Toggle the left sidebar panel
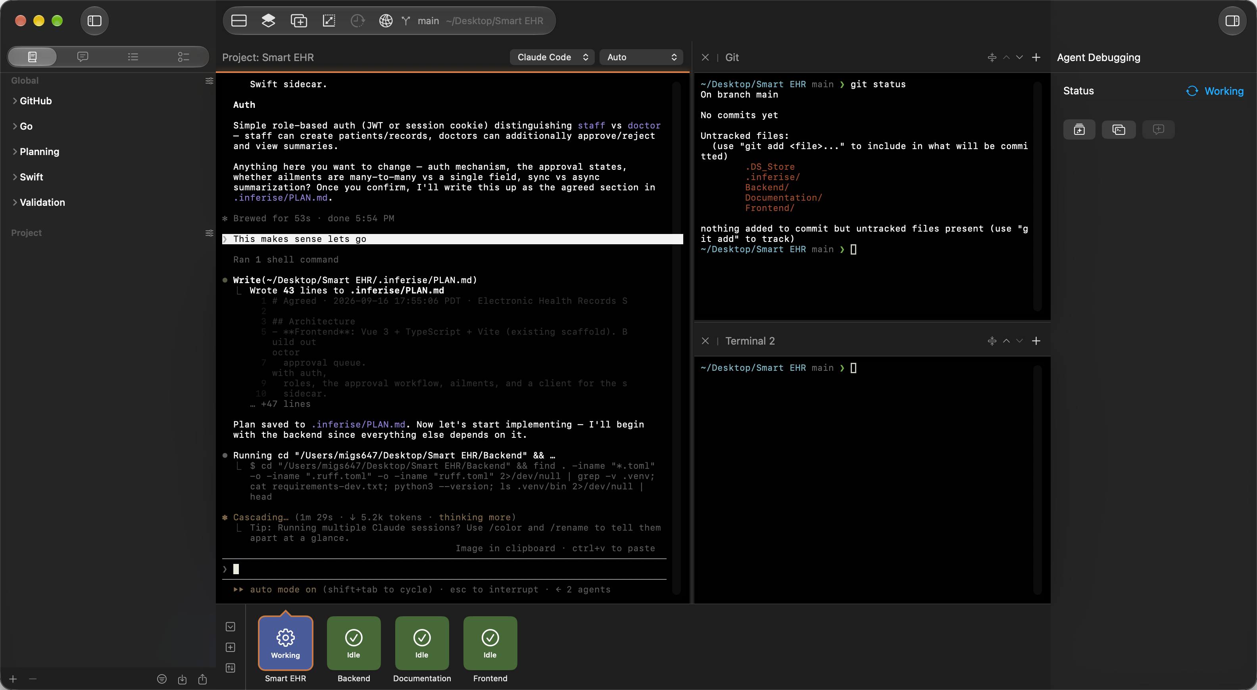1257x690 pixels. point(94,21)
